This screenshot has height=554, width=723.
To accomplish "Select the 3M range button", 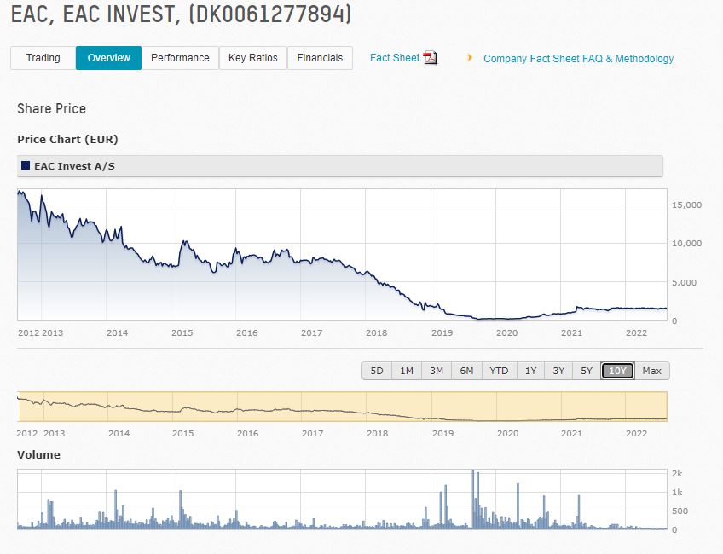I will tap(437, 371).
